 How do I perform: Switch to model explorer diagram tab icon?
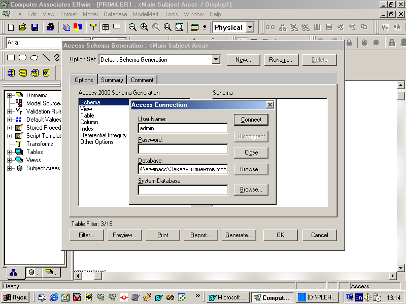coord(13,272)
